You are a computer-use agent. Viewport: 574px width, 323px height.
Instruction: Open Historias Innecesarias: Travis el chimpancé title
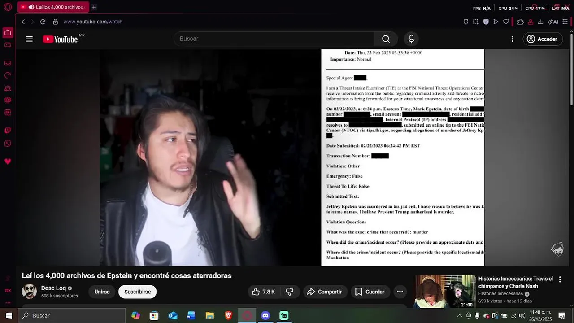[x=516, y=282]
